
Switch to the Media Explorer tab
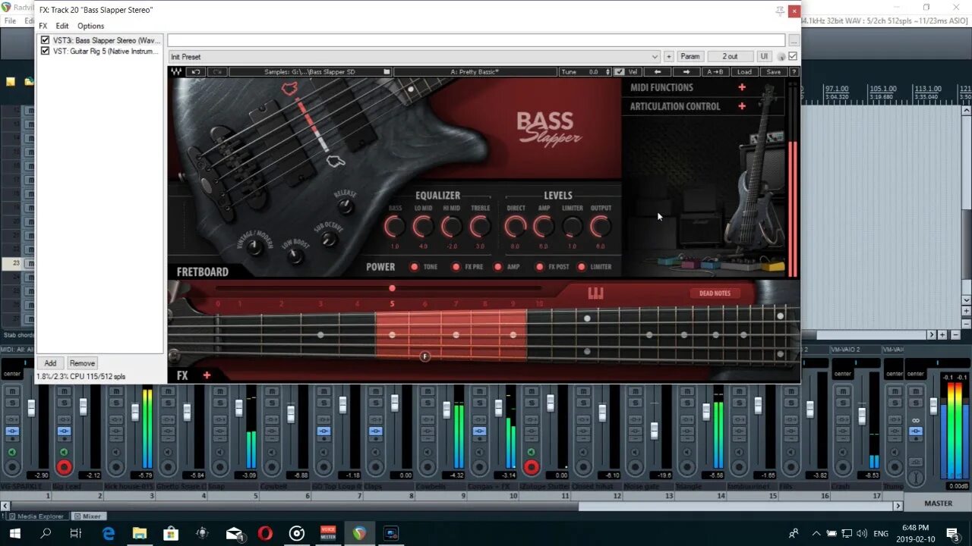click(36, 516)
